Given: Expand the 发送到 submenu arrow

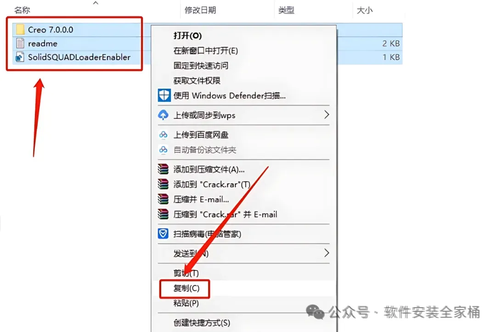Looking at the screenshot, I should (327, 253).
